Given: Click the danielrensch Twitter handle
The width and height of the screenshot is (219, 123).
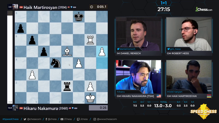Looking at the screenshot, I should tap(128, 49).
